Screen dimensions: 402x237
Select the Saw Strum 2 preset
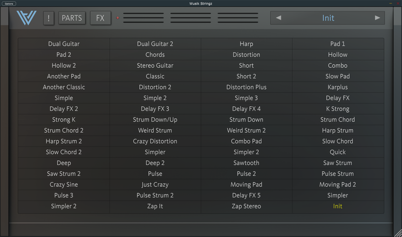coord(64,173)
